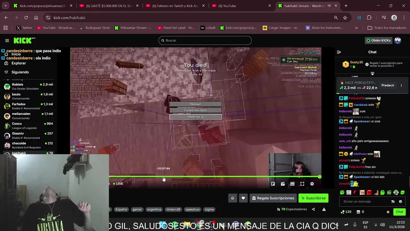Click the green video progress bar
410x231 pixels.
(x=214, y=177)
